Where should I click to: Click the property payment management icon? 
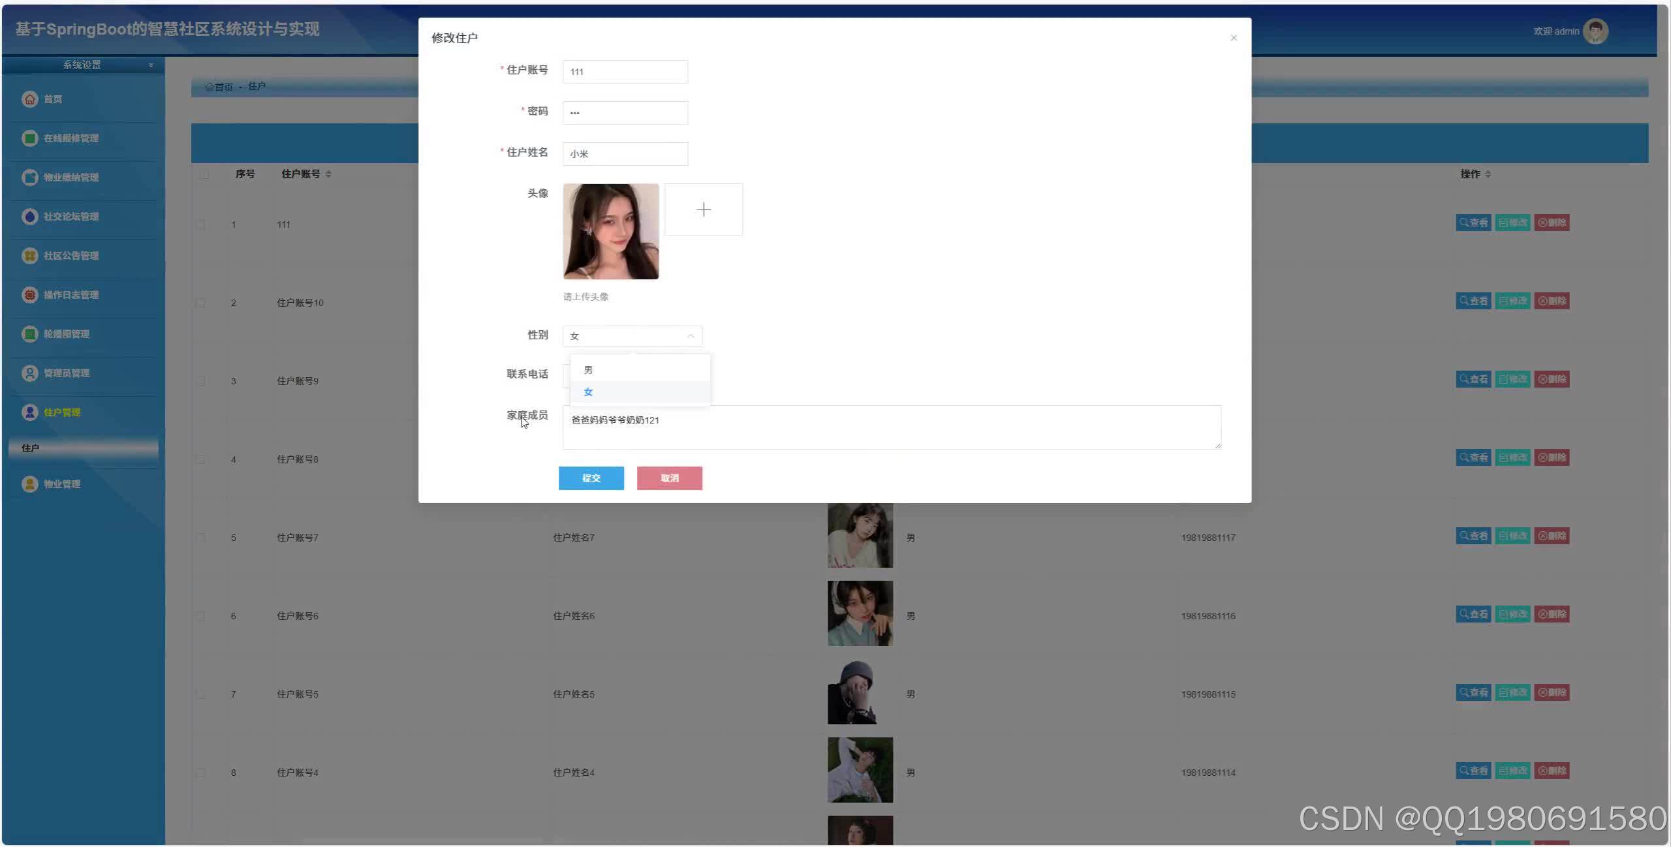[x=29, y=177]
